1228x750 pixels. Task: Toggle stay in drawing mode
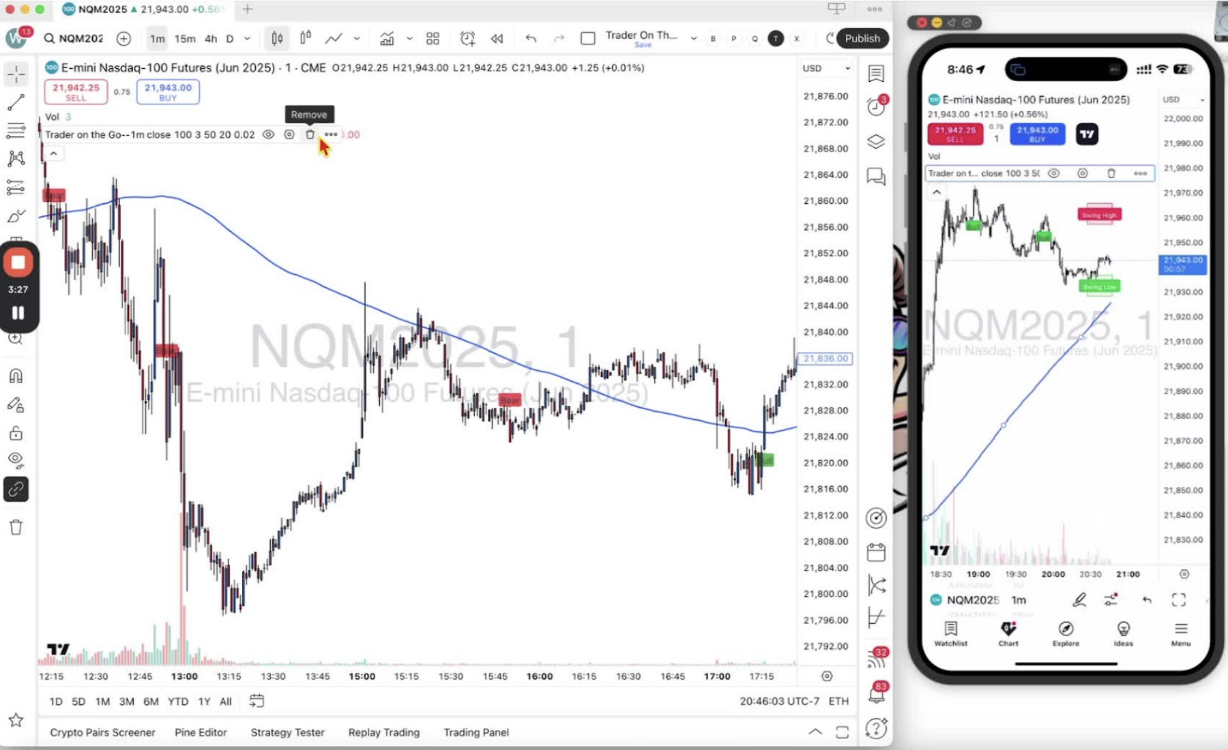point(16,405)
